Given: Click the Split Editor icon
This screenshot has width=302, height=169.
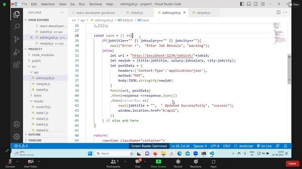Looking at the screenshot, I should point(278,13).
